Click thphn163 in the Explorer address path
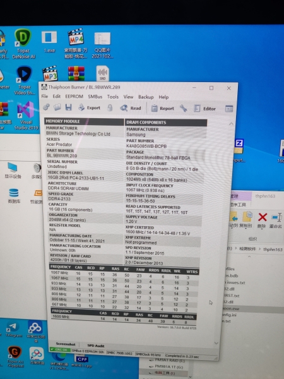The image size is (284, 379). tap(273, 250)
